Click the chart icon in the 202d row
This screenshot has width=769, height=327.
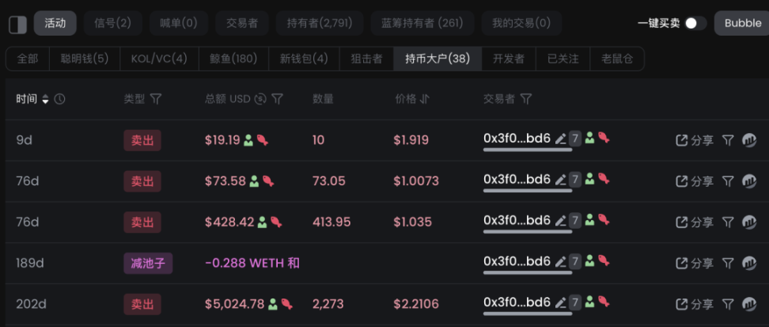(x=749, y=304)
